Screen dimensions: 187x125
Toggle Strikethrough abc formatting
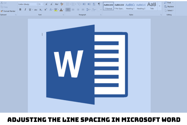36,10
